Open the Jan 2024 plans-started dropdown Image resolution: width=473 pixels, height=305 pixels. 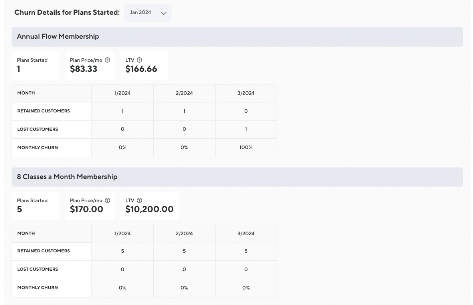[147, 13]
